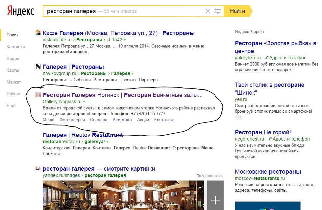Open second banquet hall thumbnail
The width and height of the screenshot is (322, 210).
pyautogui.click(x=147, y=195)
